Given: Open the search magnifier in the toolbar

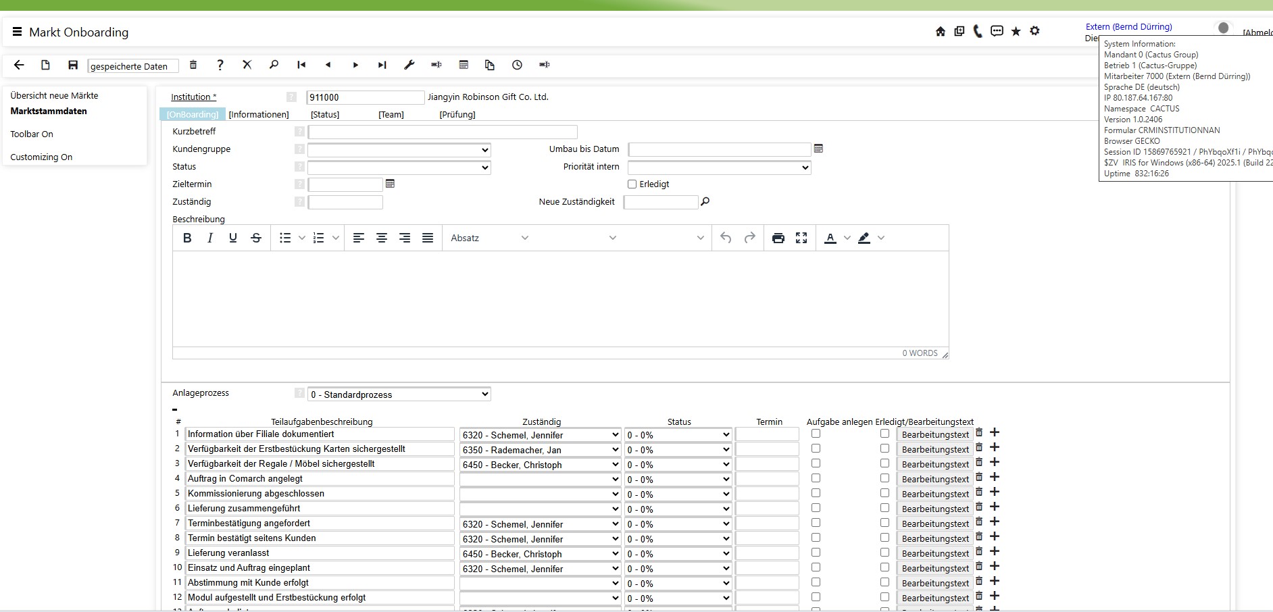Looking at the screenshot, I should pyautogui.click(x=274, y=65).
